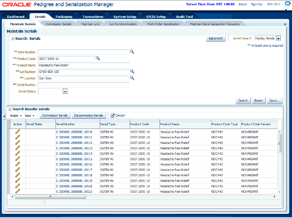This screenshot has height=219, width=292.
Task: Click the Product Code Type column header
Action: [226, 124]
